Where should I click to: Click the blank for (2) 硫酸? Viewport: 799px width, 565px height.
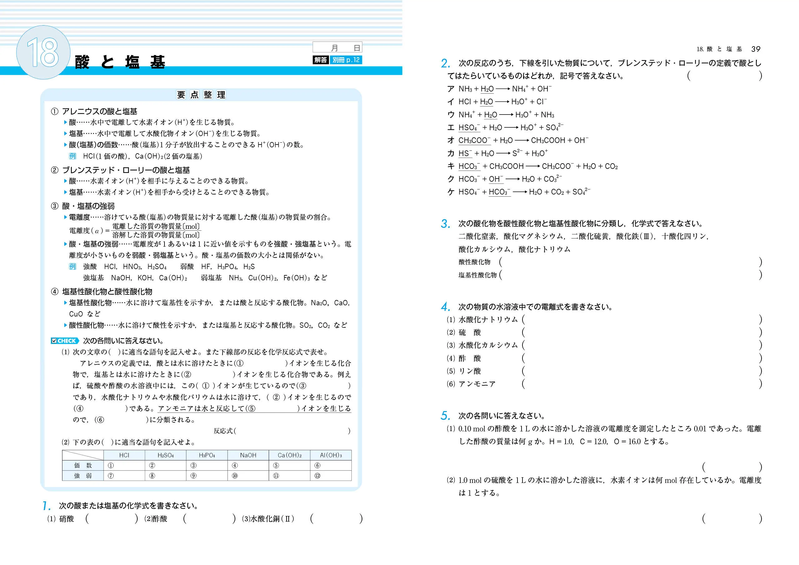[642, 332]
